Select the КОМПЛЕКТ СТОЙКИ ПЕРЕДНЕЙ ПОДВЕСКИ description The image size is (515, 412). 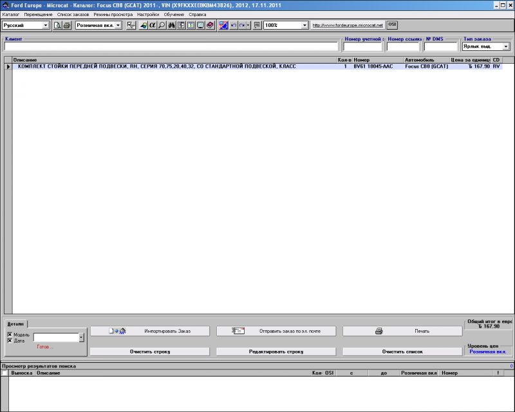(157, 66)
